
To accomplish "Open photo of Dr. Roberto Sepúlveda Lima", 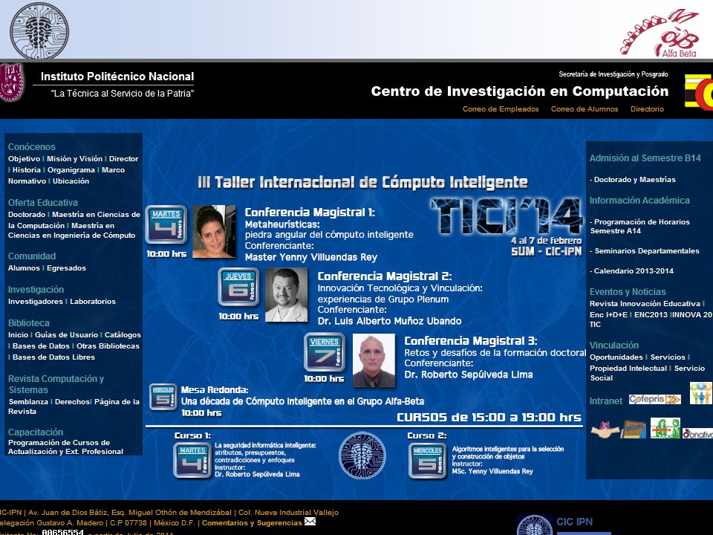I will pyautogui.click(x=374, y=360).
